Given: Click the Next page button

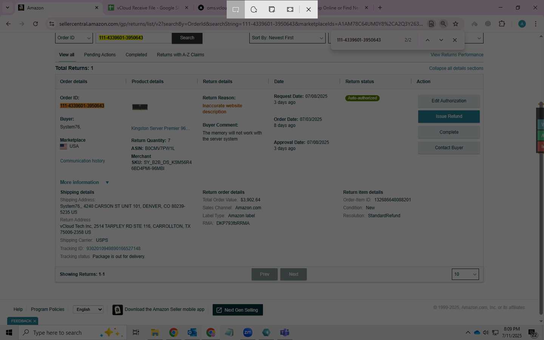Looking at the screenshot, I should coord(294,274).
